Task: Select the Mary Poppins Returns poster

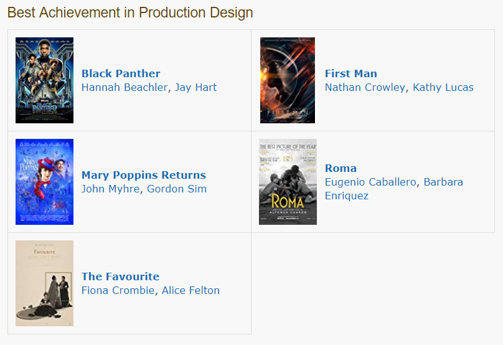Action: coord(44,182)
